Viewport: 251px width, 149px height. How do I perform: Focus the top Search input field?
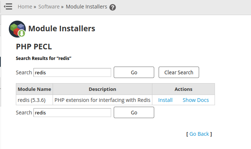[72, 72]
